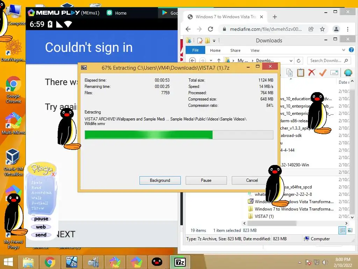Open the View ribbon tab in Downloads
Viewport: 358px width, 269px height.
click(x=255, y=50)
